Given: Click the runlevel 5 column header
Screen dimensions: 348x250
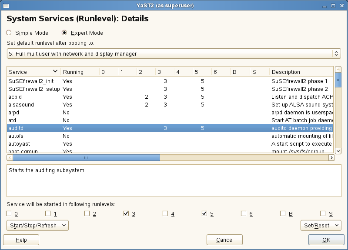Looking at the screenshot, I should (x=202, y=72).
